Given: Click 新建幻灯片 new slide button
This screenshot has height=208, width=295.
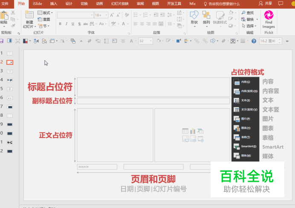Looking at the screenshot, I should 29,19.
